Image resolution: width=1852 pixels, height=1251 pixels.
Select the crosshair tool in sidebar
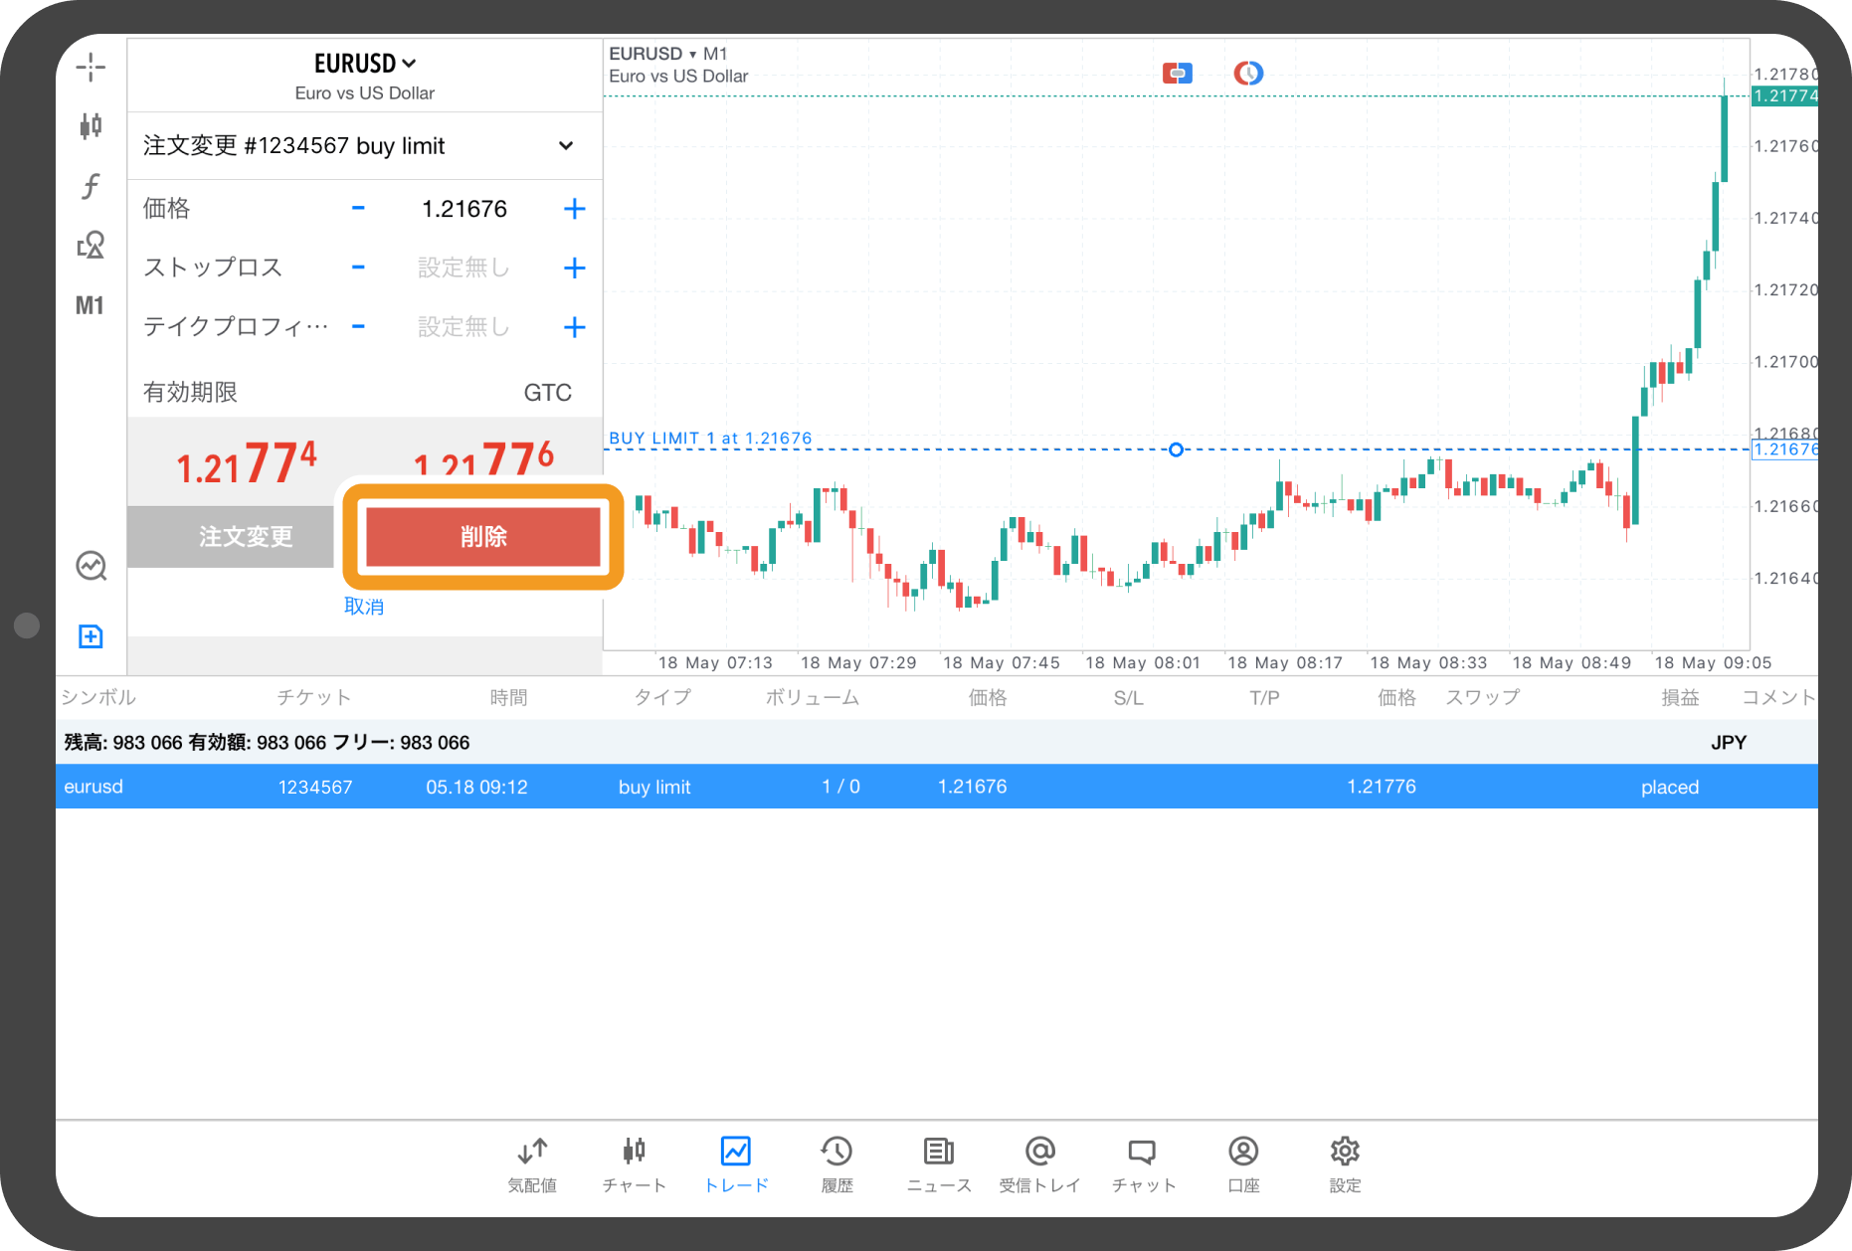(91, 67)
